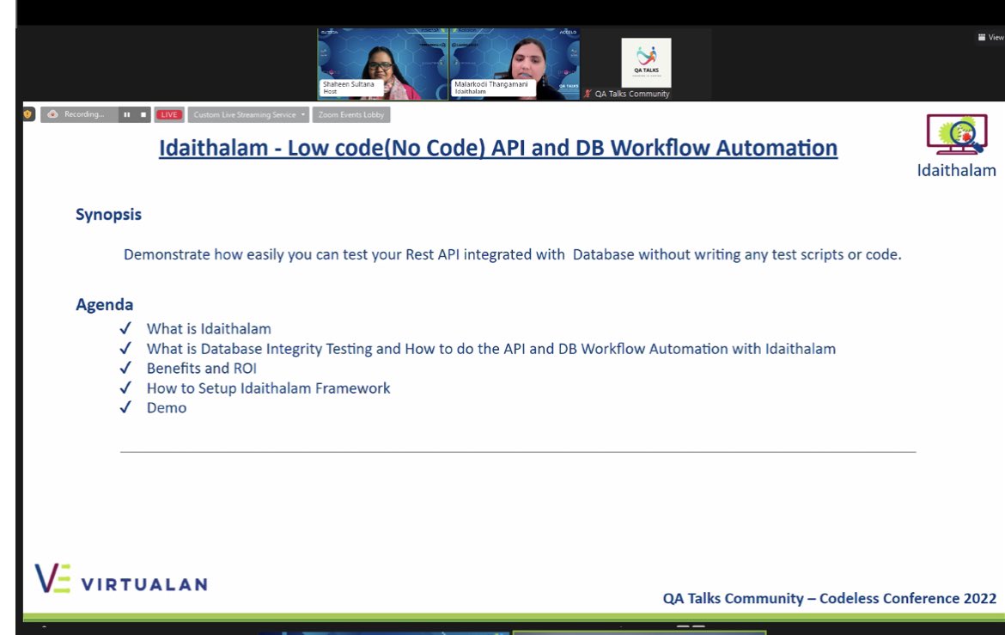The image size is (1005, 635).
Task: Click the red LIVE badge
Action: pyautogui.click(x=169, y=115)
